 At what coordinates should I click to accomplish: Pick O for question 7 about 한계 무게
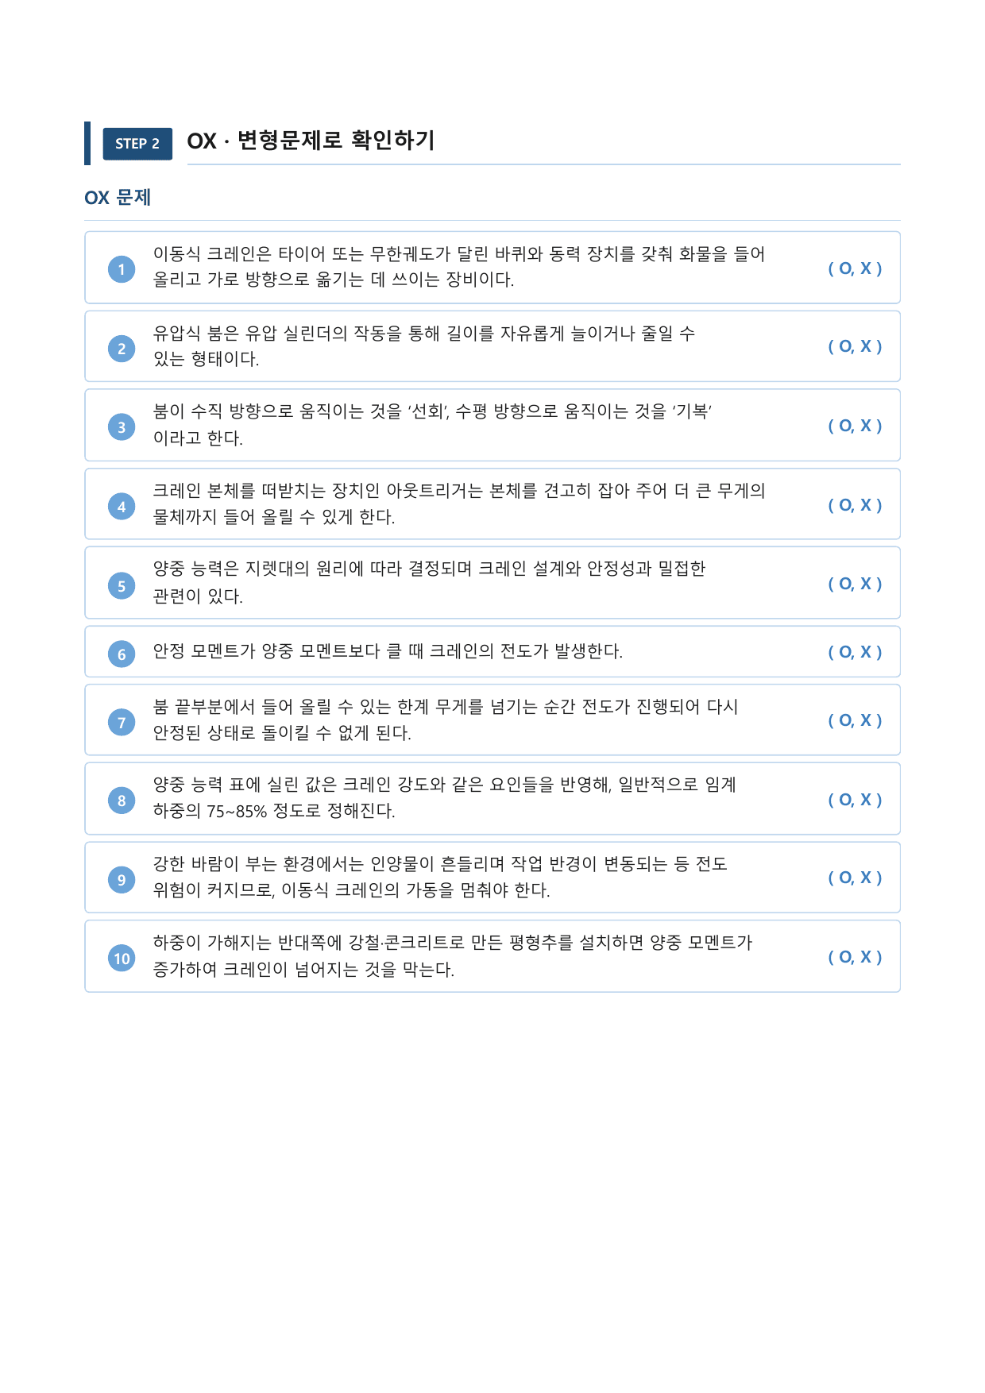click(845, 720)
